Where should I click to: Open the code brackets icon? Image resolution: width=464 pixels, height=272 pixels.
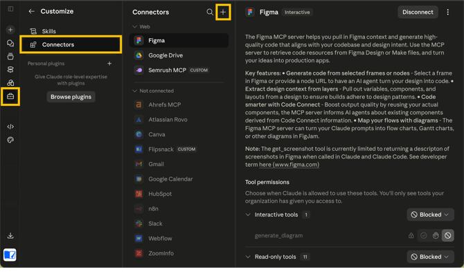[10, 127]
